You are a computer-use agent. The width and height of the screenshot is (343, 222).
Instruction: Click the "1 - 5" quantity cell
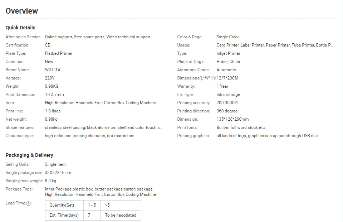[92, 206]
